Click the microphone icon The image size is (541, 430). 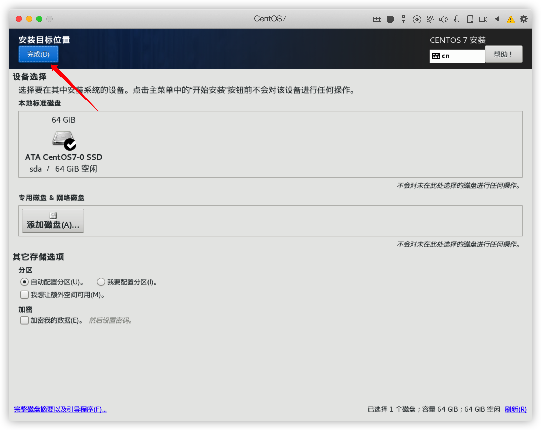457,19
